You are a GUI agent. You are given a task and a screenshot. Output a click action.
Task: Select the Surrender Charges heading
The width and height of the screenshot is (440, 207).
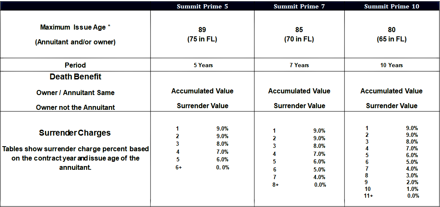coord(75,133)
